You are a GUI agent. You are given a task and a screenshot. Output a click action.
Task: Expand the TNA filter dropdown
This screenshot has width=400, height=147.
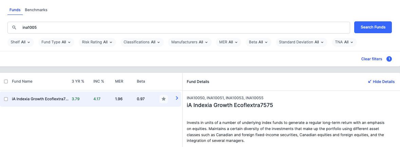[344, 42]
